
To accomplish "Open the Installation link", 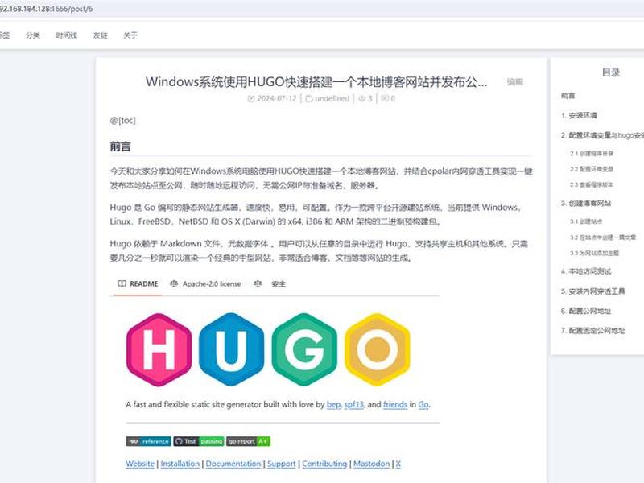I will click(180, 464).
